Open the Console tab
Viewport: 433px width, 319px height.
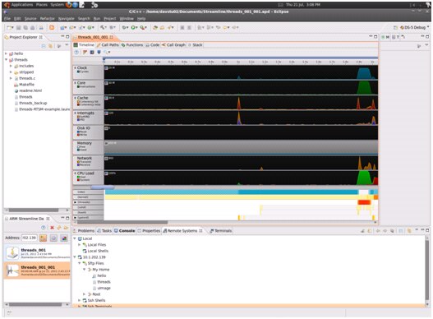pyautogui.click(x=125, y=230)
